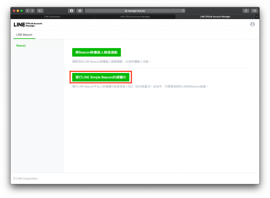The image size is (270, 198).
Task: Open the Beacon sidebar item
Action: point(21,45)
